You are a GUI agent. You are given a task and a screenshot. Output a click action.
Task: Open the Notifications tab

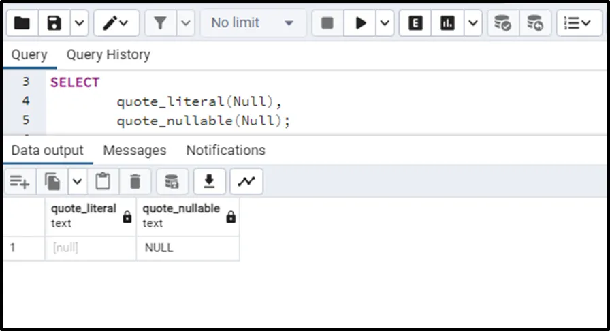point(225,150)
